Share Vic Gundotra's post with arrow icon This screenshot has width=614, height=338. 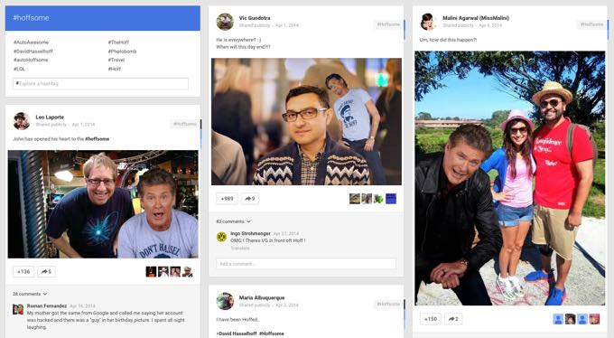pos(250,199)
